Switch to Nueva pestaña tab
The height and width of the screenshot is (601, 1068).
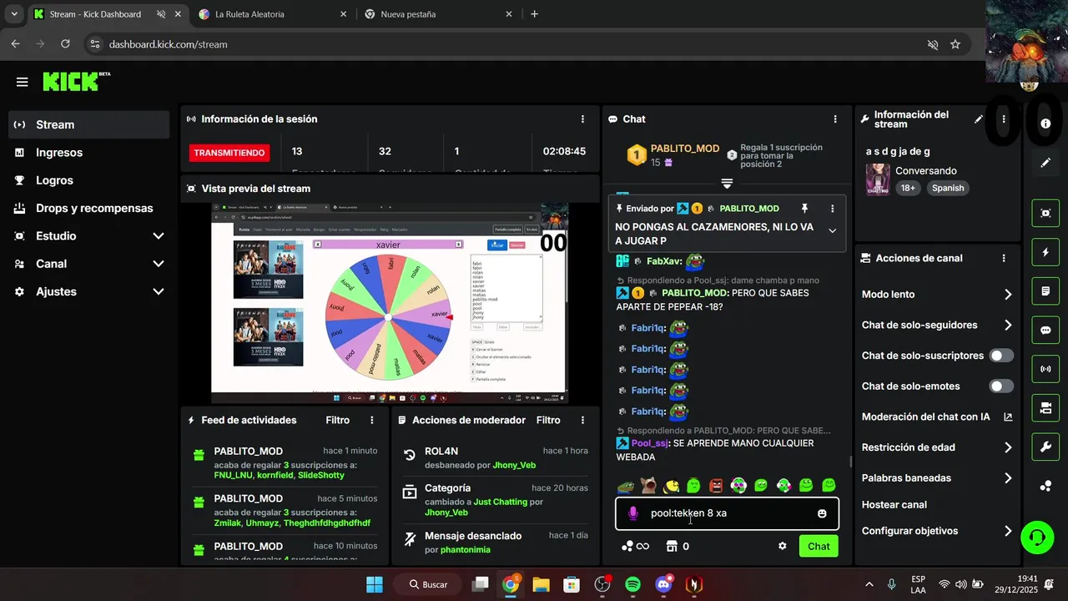(437, 14)
